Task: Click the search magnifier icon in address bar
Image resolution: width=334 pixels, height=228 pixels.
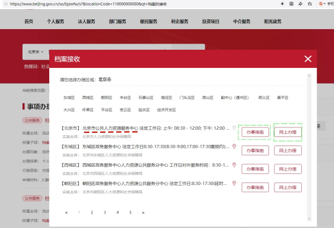Action: [x=6, y=4]
